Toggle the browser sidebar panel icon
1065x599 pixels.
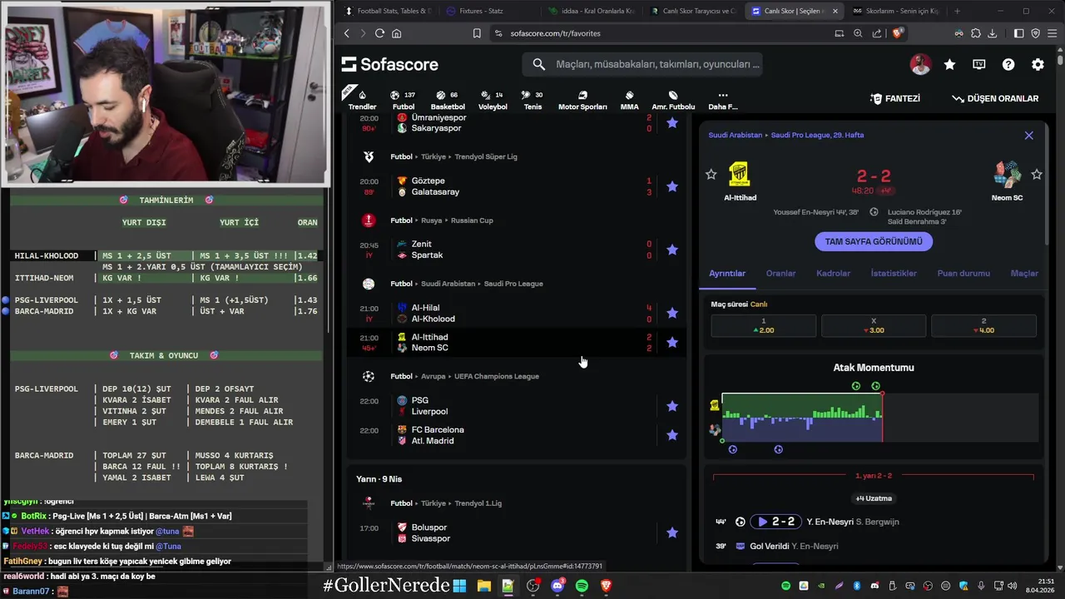[1018, 33]
